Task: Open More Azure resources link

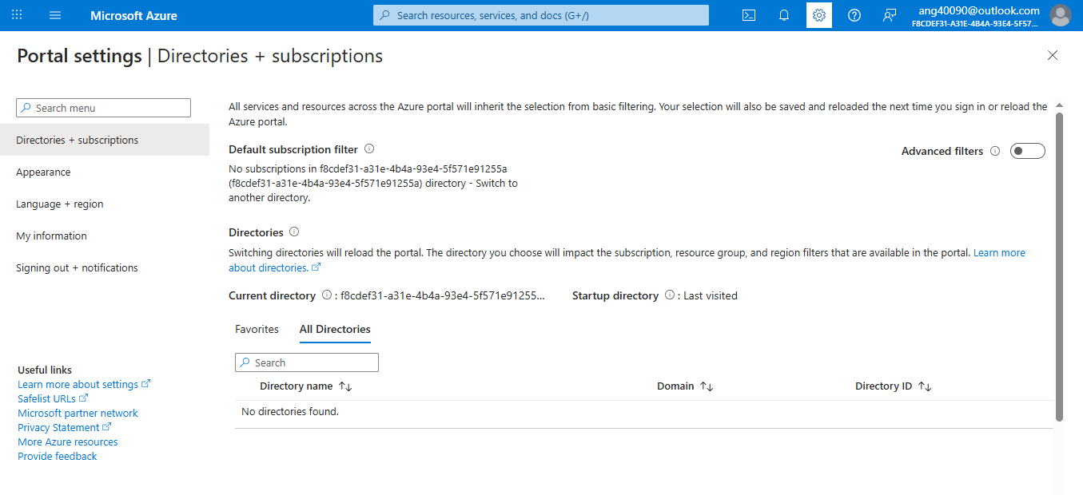Action: pyautogui.click(x=68, y=442)
